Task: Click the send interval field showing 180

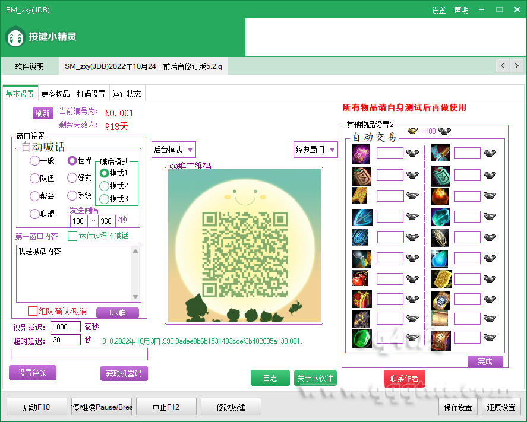Action: click(x=79, y=221)
